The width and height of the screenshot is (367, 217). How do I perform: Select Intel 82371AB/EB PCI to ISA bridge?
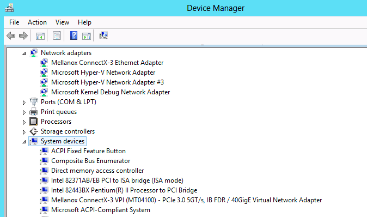117,180
